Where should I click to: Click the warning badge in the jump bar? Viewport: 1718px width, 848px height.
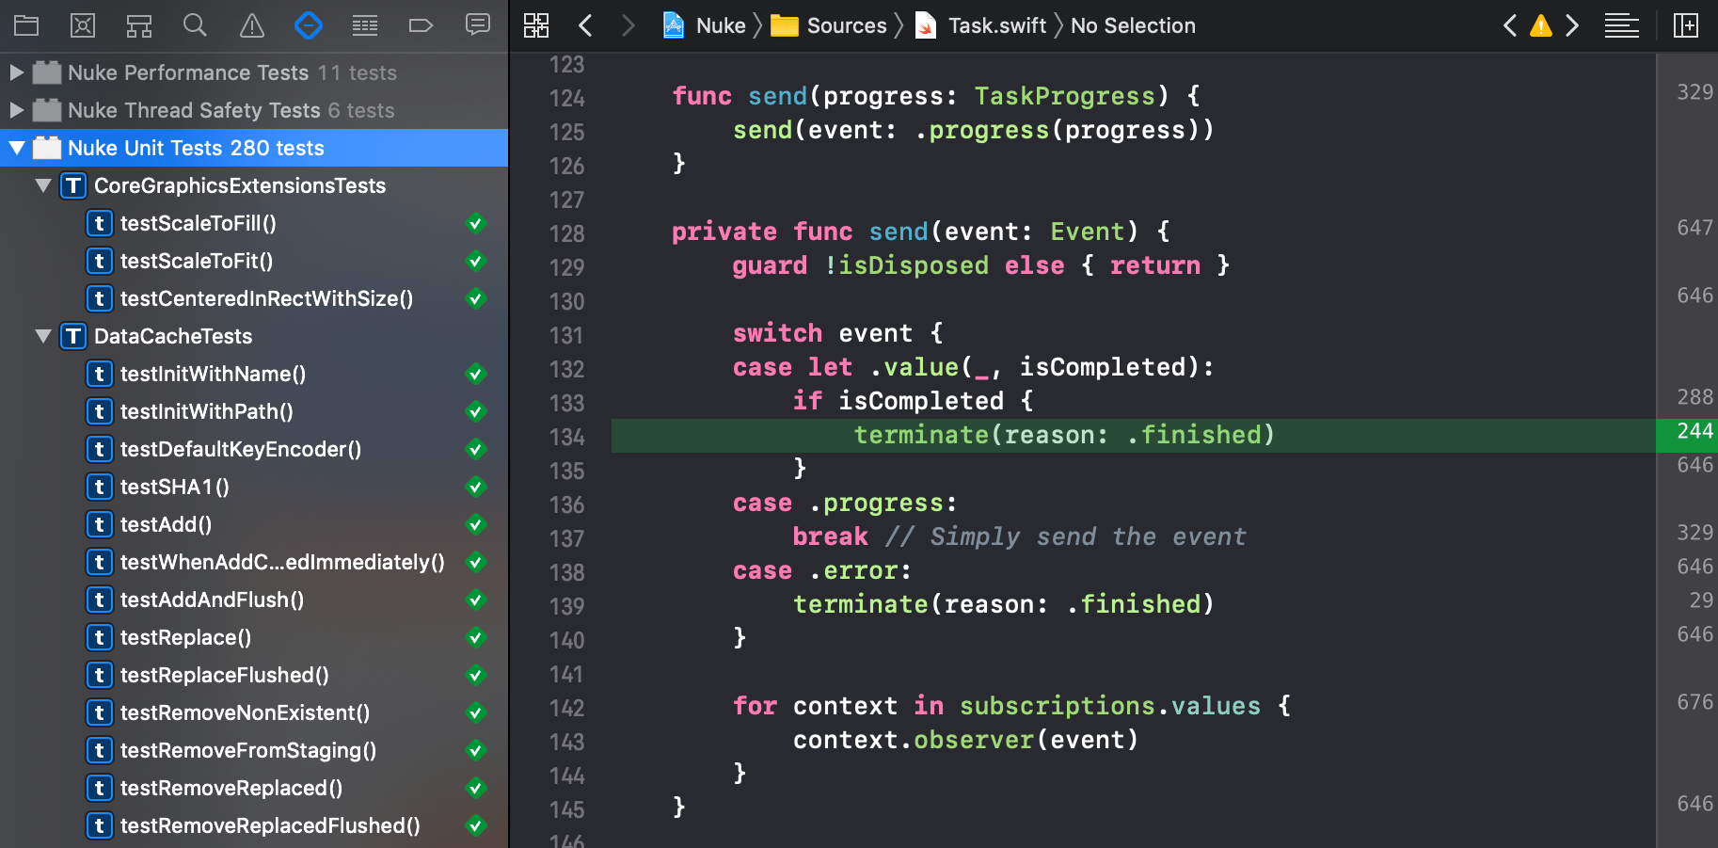click(1540, 27)
